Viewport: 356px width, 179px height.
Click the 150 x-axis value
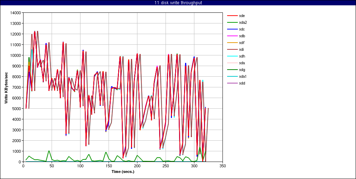coord(109,166)
